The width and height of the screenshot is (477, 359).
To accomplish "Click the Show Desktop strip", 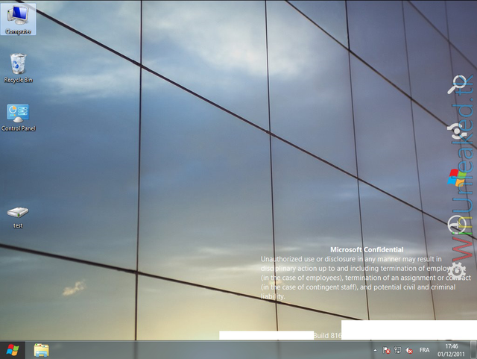I will pyautogui.click(x=474, y=350).
